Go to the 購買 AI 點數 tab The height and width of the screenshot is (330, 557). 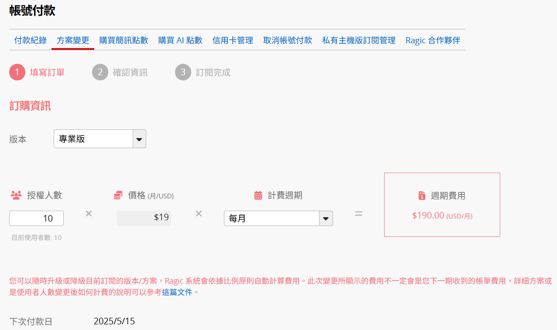click(x=180, y=40)
